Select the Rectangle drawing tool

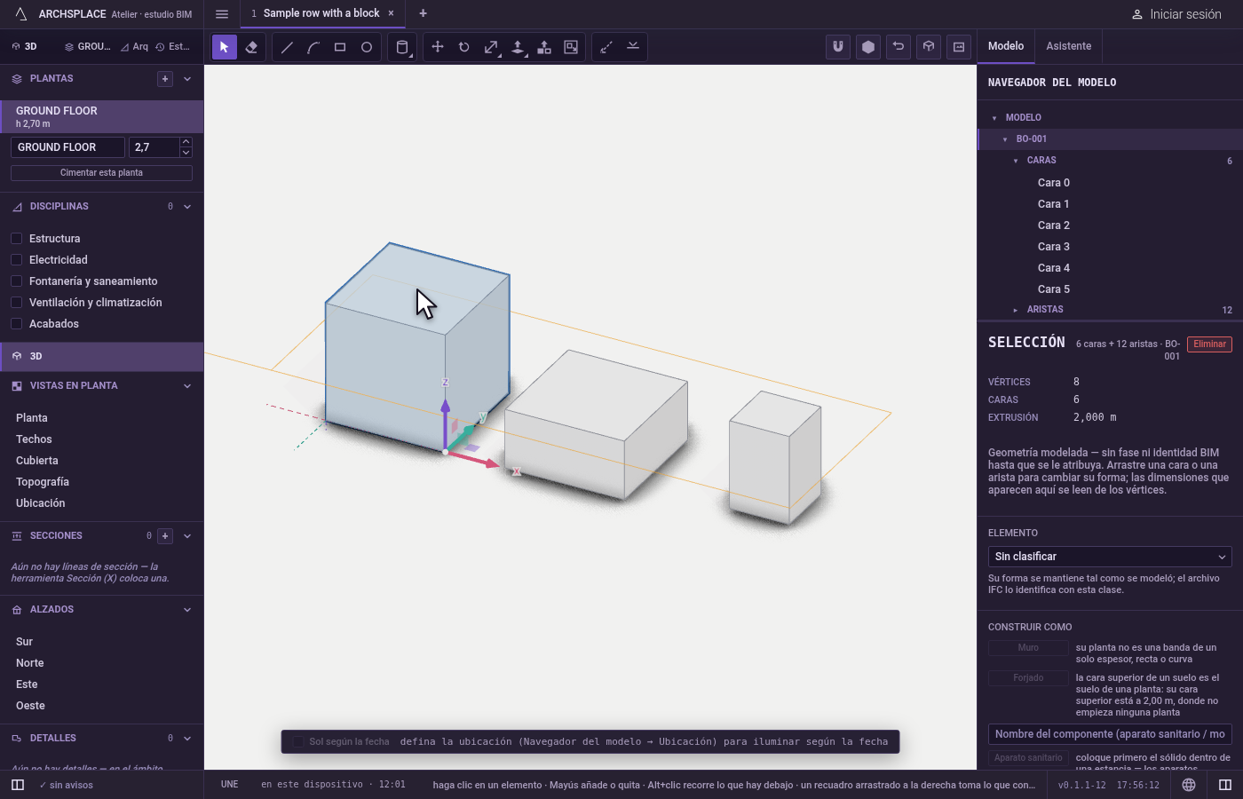click(340, 47)
